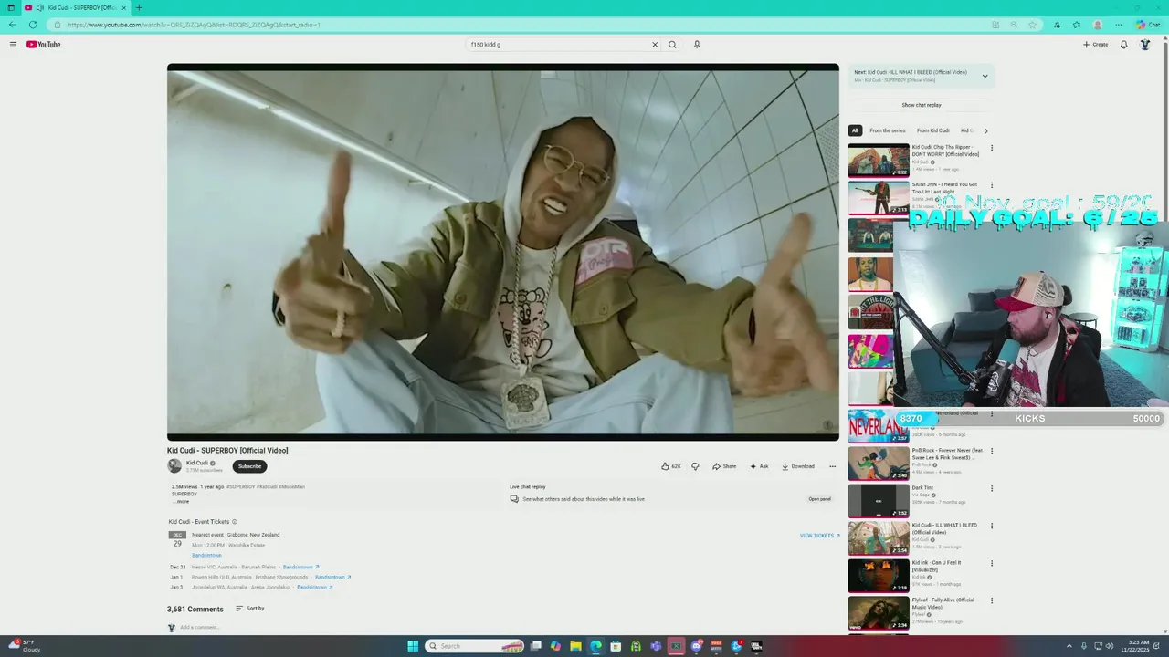Open options for SAINt JHN video
1169x657 pixels.
coord(992,185)
